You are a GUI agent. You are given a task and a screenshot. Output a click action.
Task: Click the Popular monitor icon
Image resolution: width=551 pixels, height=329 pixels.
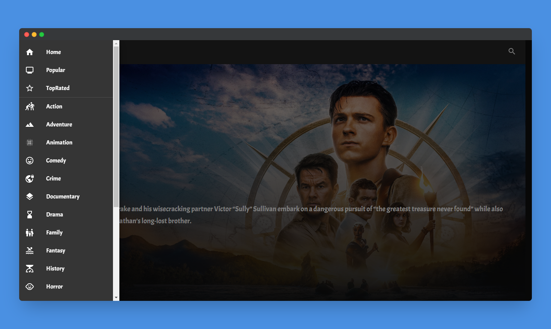(30, 70)
